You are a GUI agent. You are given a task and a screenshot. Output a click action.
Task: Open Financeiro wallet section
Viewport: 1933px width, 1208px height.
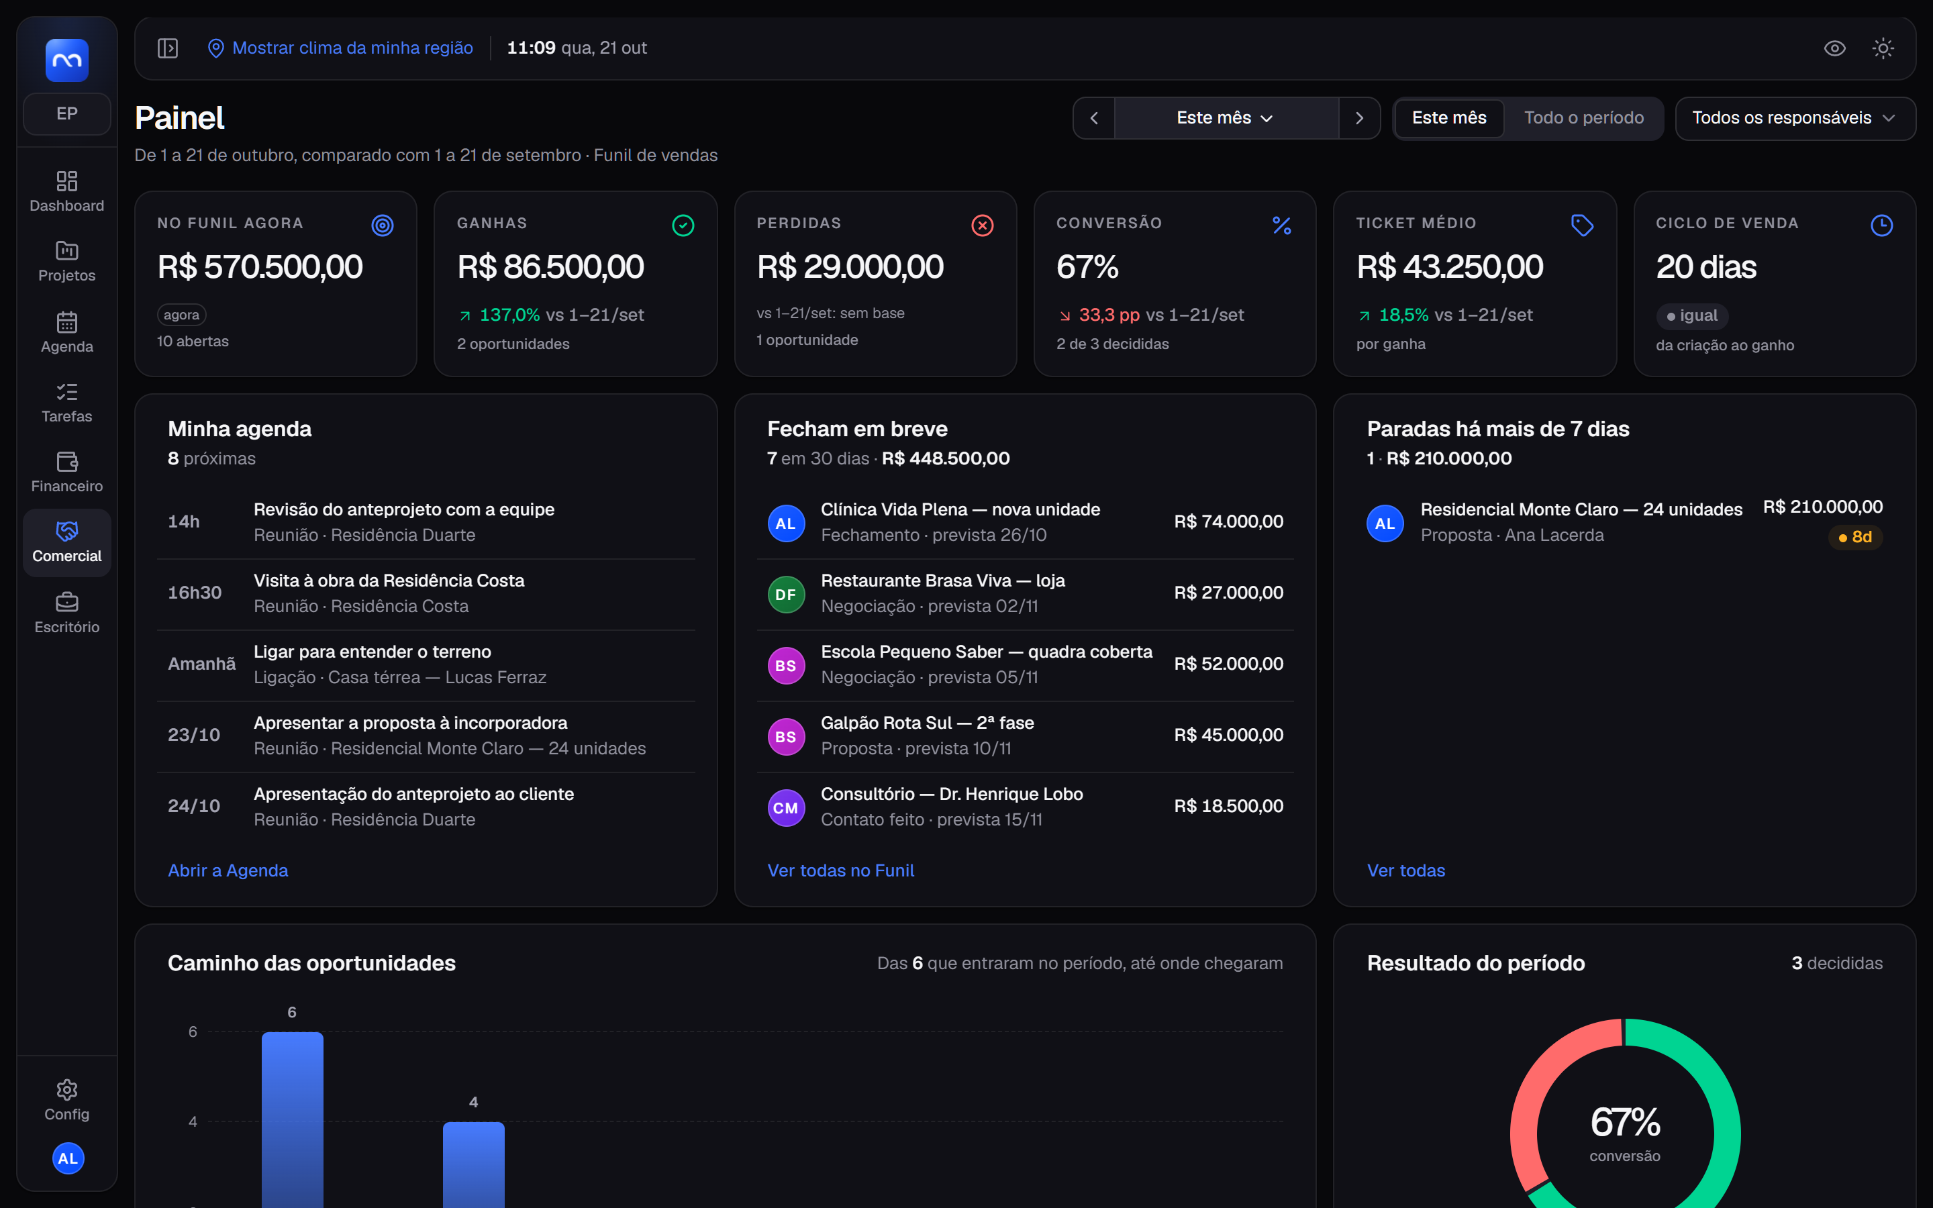click(67, 472)
